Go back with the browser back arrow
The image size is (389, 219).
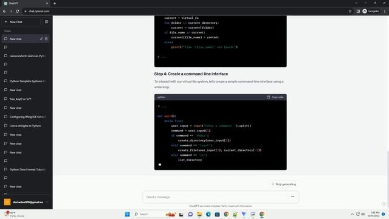coord(4,11)
